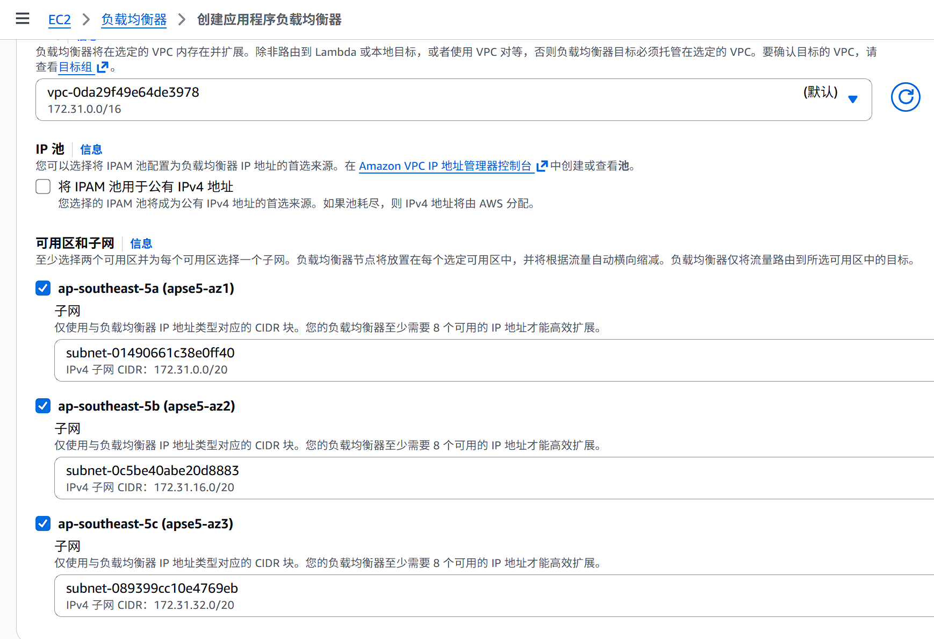
Task: Open Amazon VPC IP 地址管理器控制台 link
Action: click(445, 166)
